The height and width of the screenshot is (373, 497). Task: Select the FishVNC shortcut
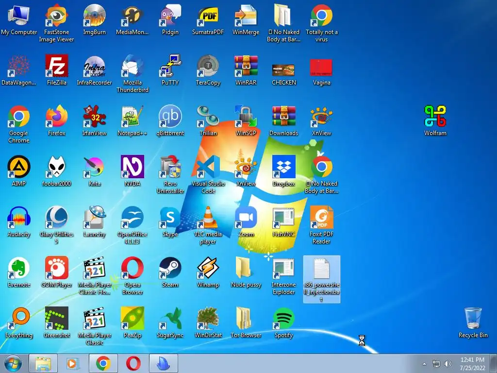[x=283, y=221]
